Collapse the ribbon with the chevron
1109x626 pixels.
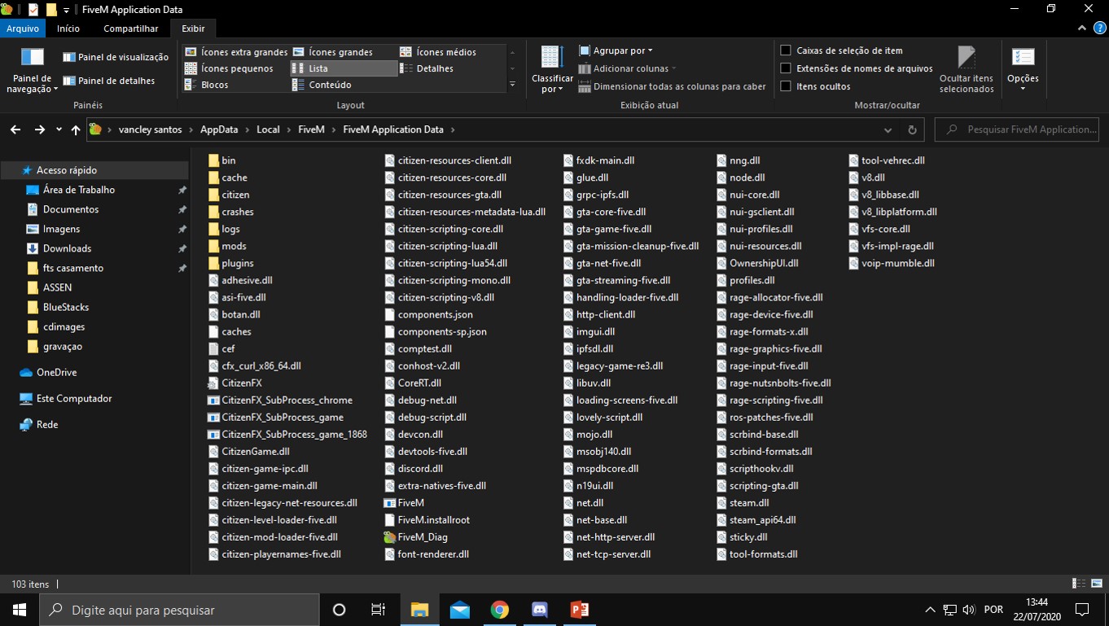[x=1081, y=28]
